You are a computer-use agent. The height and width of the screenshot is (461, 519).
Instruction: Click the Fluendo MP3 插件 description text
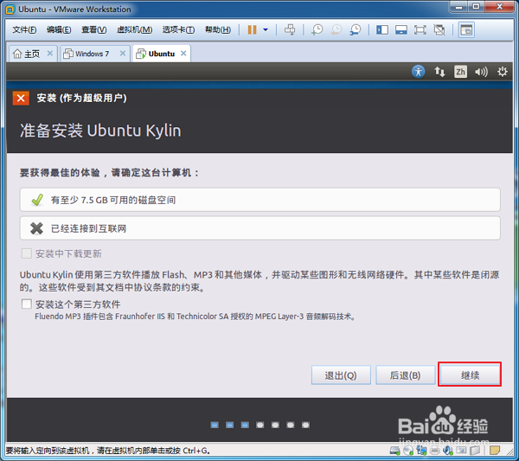click(x=195, y=317)
